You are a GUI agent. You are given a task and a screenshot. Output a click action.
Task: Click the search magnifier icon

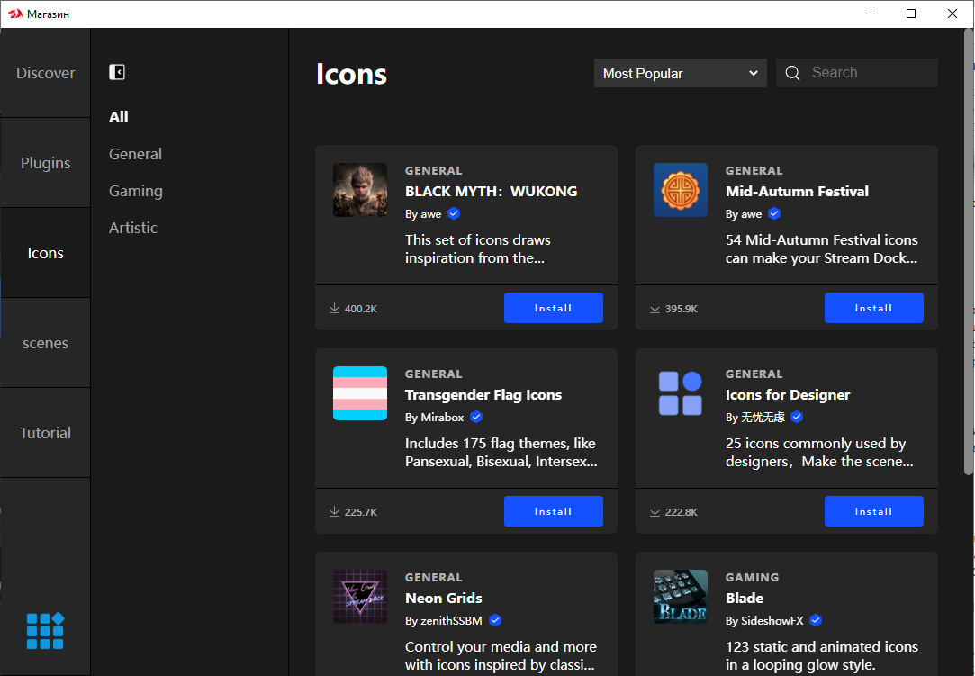point(792,74)
